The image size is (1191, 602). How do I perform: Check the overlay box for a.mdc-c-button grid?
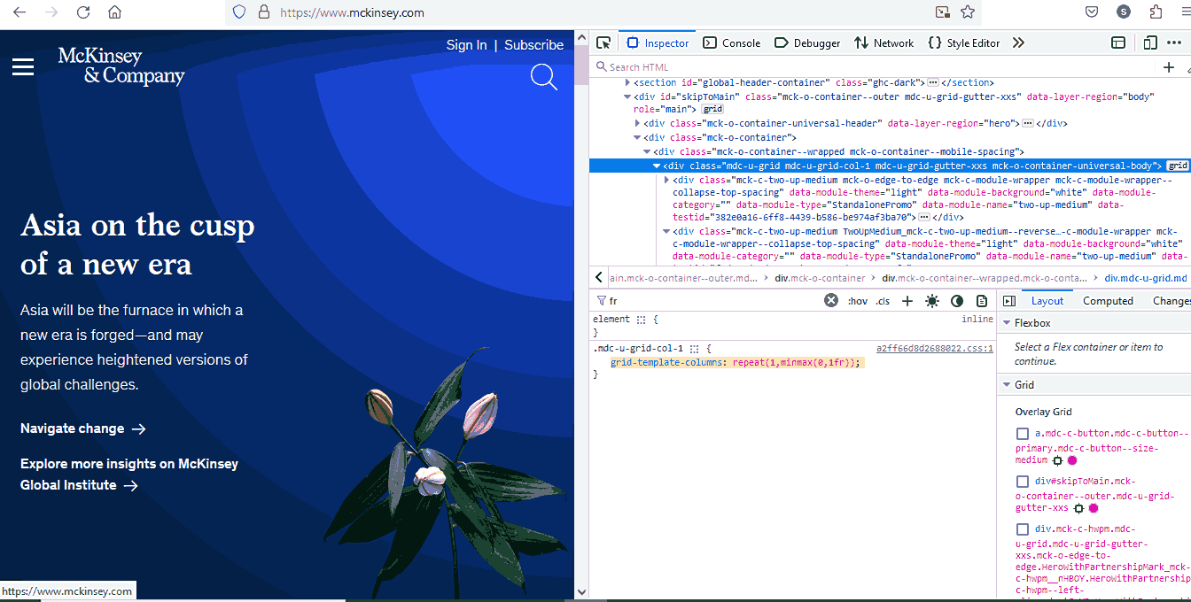(x=1022, y=433)
